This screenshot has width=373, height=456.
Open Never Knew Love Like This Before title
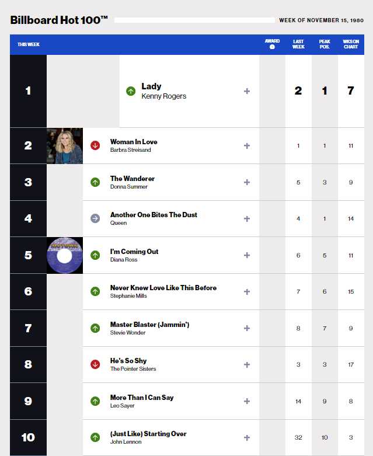(x=163, y=288)
